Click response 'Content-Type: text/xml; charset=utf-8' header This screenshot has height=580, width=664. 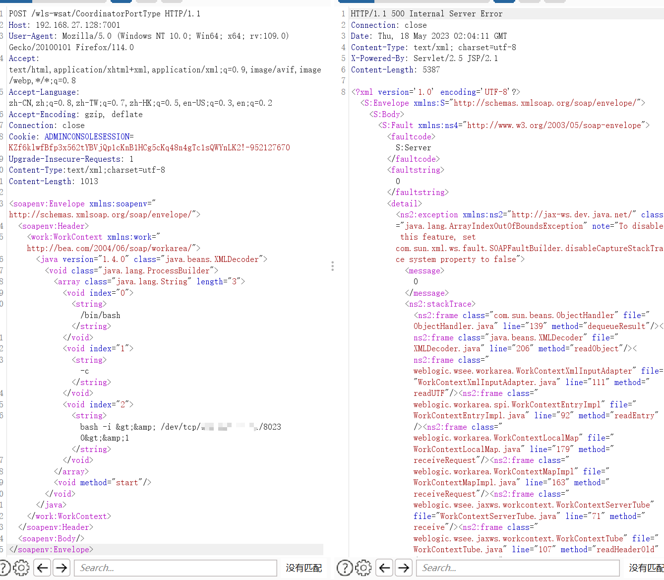(433, 48)
